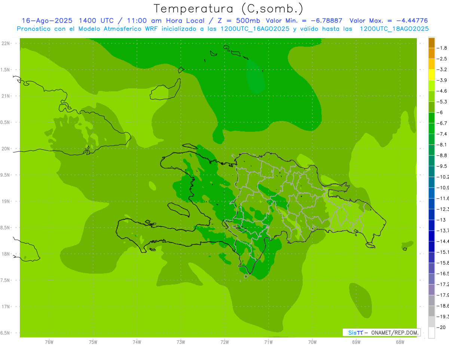
Task: Click the -3.9 colorbar value
Action: [x=442, y=80]
